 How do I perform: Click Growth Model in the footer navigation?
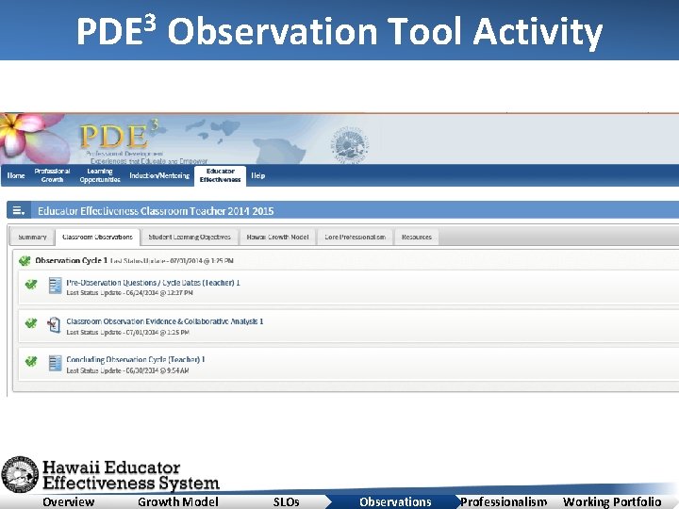(178, 502)
